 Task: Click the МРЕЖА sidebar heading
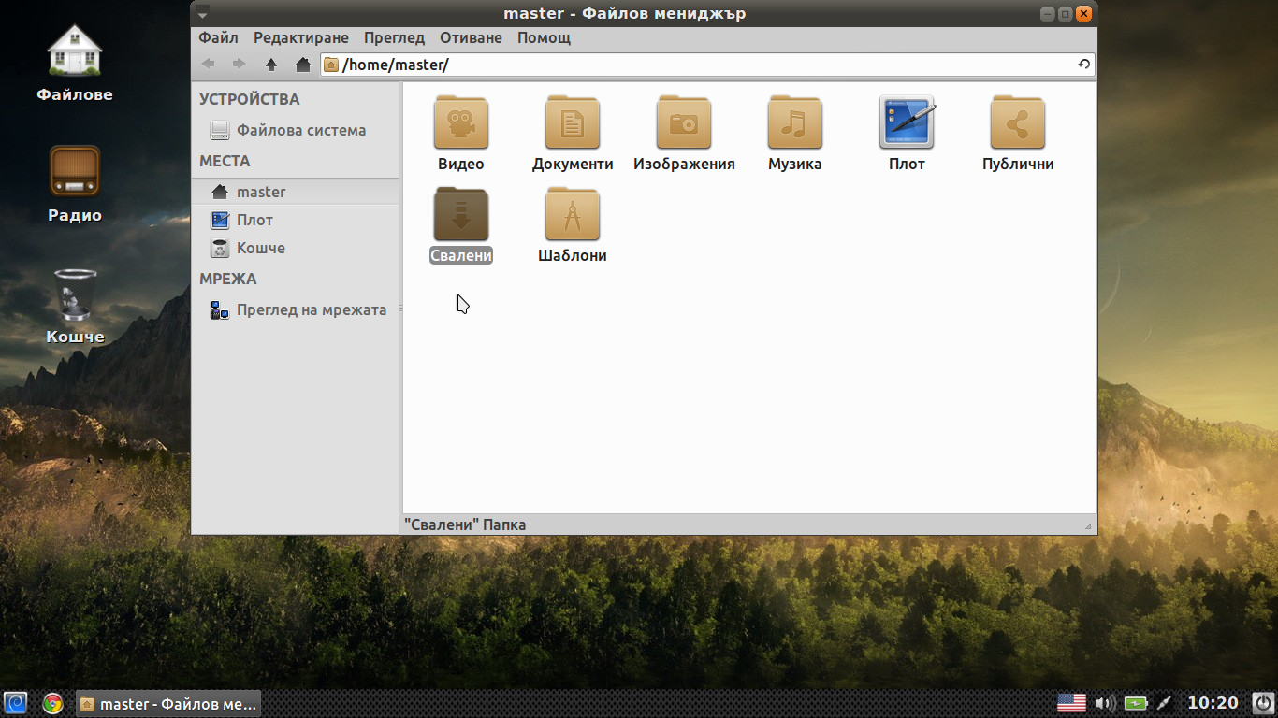pyautogui.click(x=227, y=279)
